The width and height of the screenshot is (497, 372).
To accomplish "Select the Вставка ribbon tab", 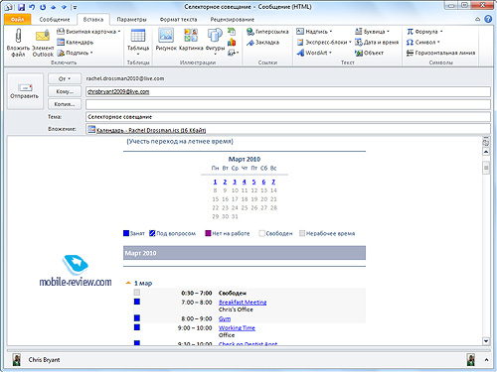I will (x=93, y=20).
